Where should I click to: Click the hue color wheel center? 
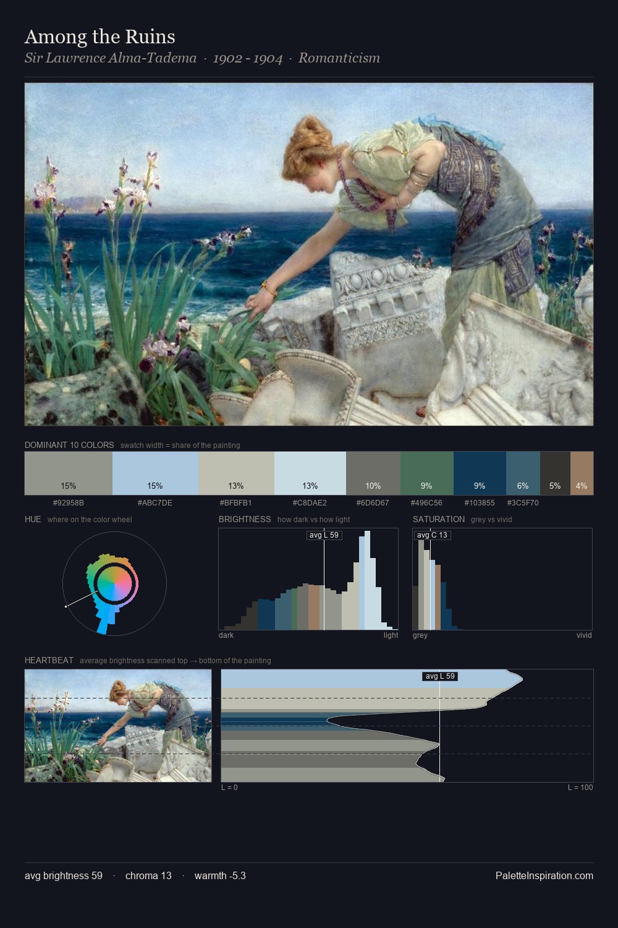point(114,583)
